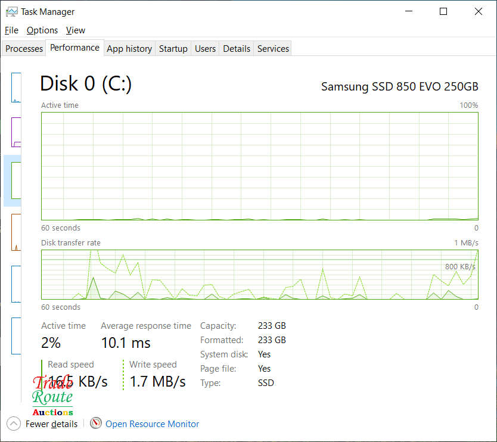Open the Services tab

273,49
